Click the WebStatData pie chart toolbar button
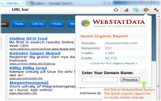Viewport: 161px width, 101px height. (146, 10)
